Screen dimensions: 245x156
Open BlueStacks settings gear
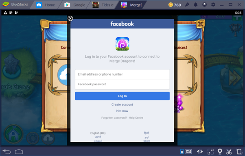(x=213, y=5)
